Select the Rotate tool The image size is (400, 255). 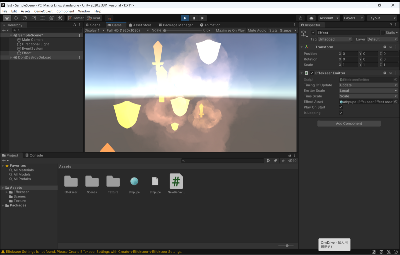25,18
